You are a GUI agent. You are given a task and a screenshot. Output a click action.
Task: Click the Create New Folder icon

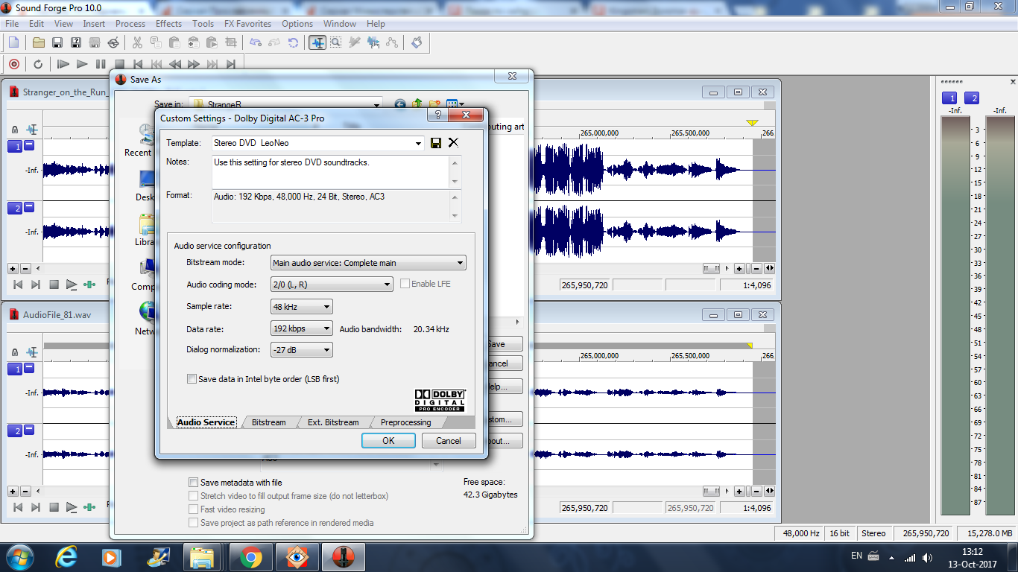(434, 104)
